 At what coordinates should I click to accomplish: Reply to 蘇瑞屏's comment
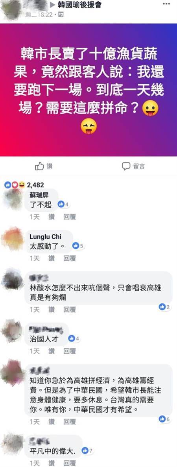point(70,217)
